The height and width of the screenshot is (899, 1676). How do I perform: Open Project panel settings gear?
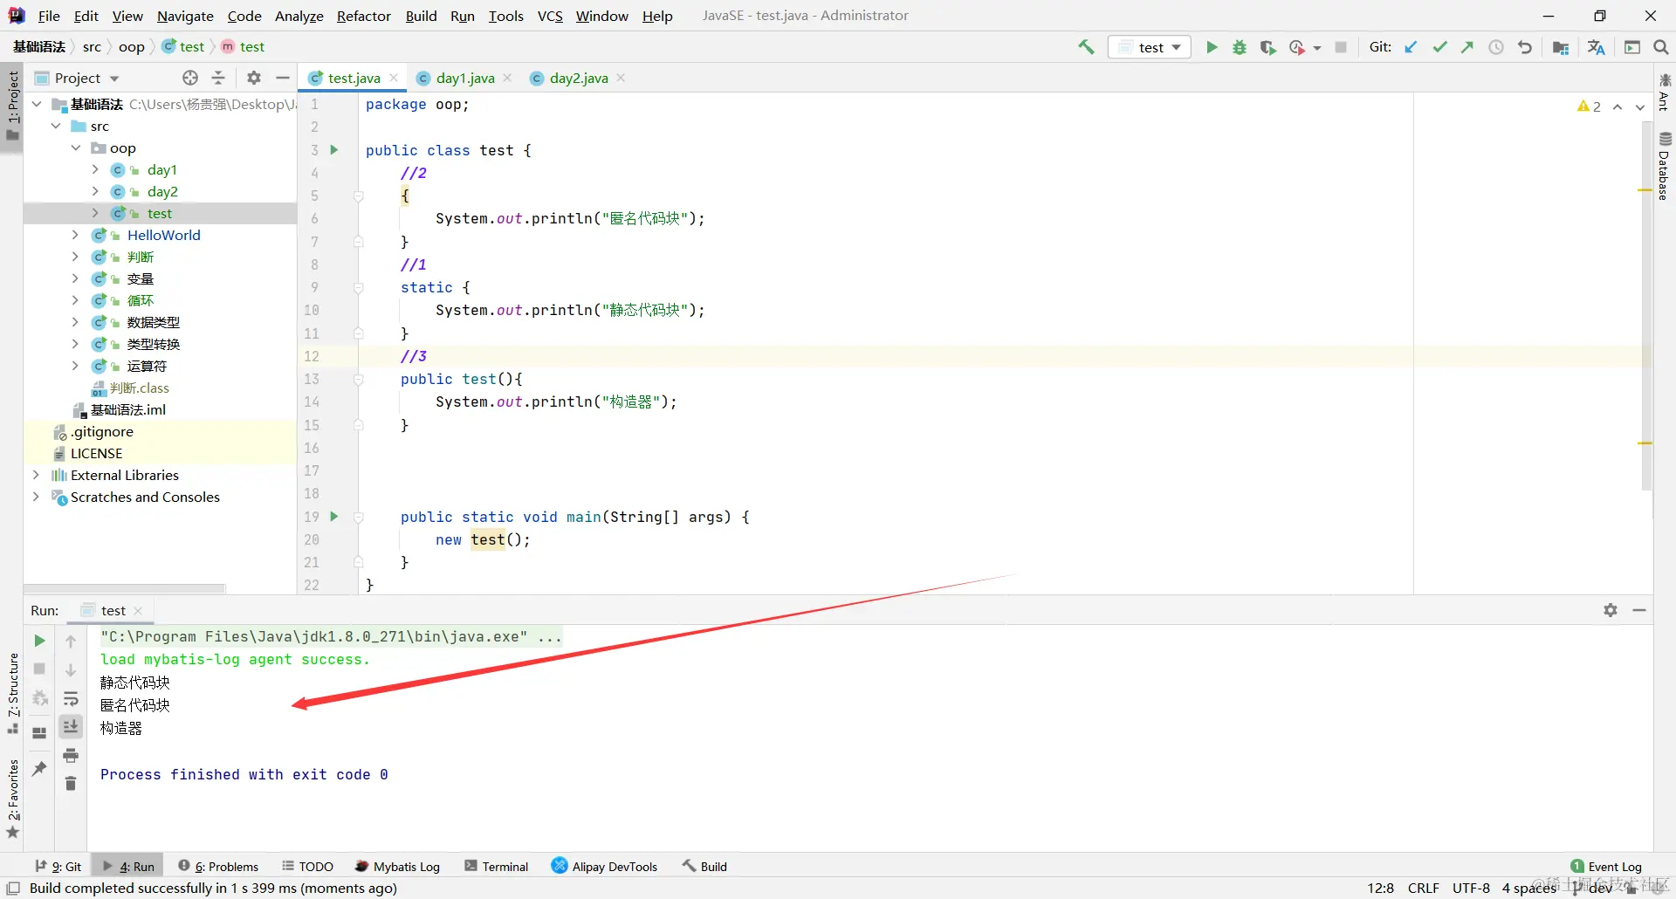click(x=254, y=78)
